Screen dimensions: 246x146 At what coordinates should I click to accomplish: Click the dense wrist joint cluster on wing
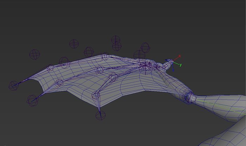147,65
